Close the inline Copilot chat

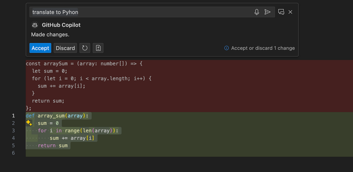pos(290,12)
